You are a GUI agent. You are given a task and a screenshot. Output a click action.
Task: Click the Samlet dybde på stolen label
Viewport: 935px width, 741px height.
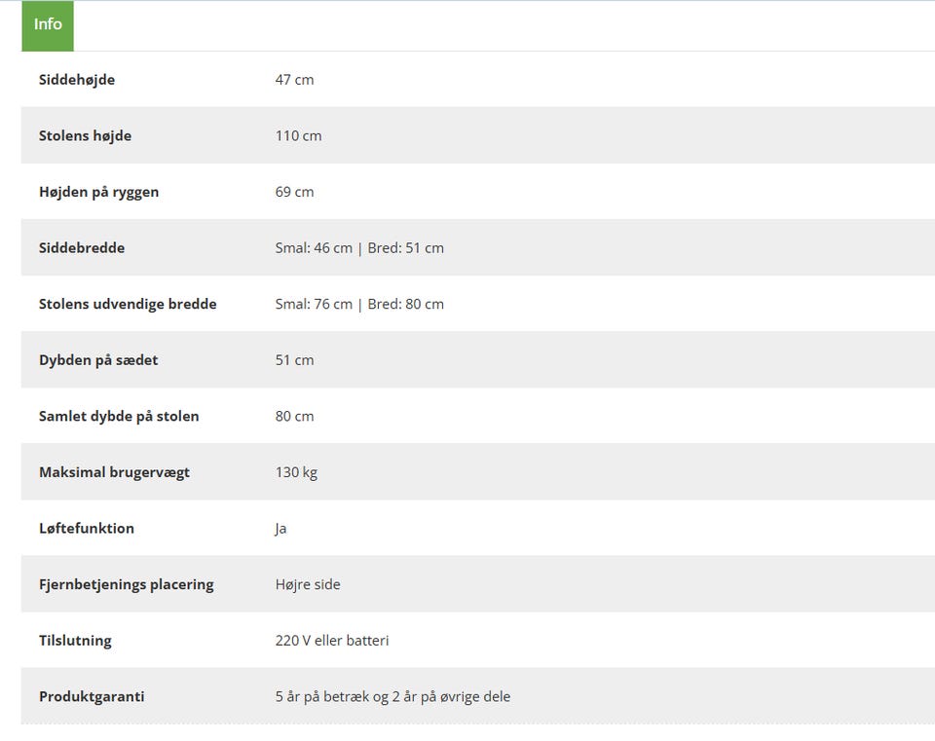click(119, 417)
